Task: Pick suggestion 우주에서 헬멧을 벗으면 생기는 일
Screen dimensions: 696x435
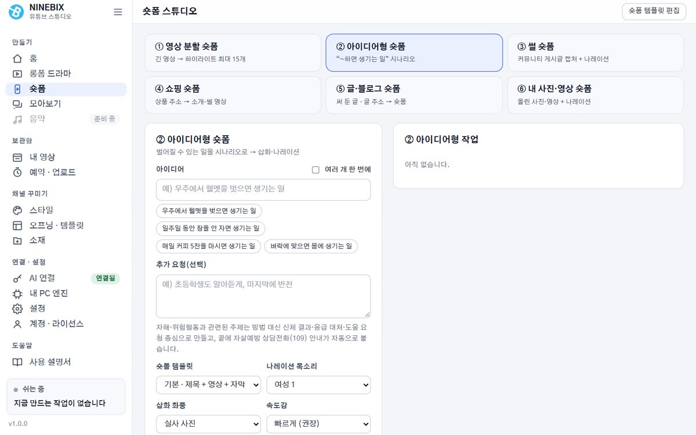Action: [x=209, y=211]
